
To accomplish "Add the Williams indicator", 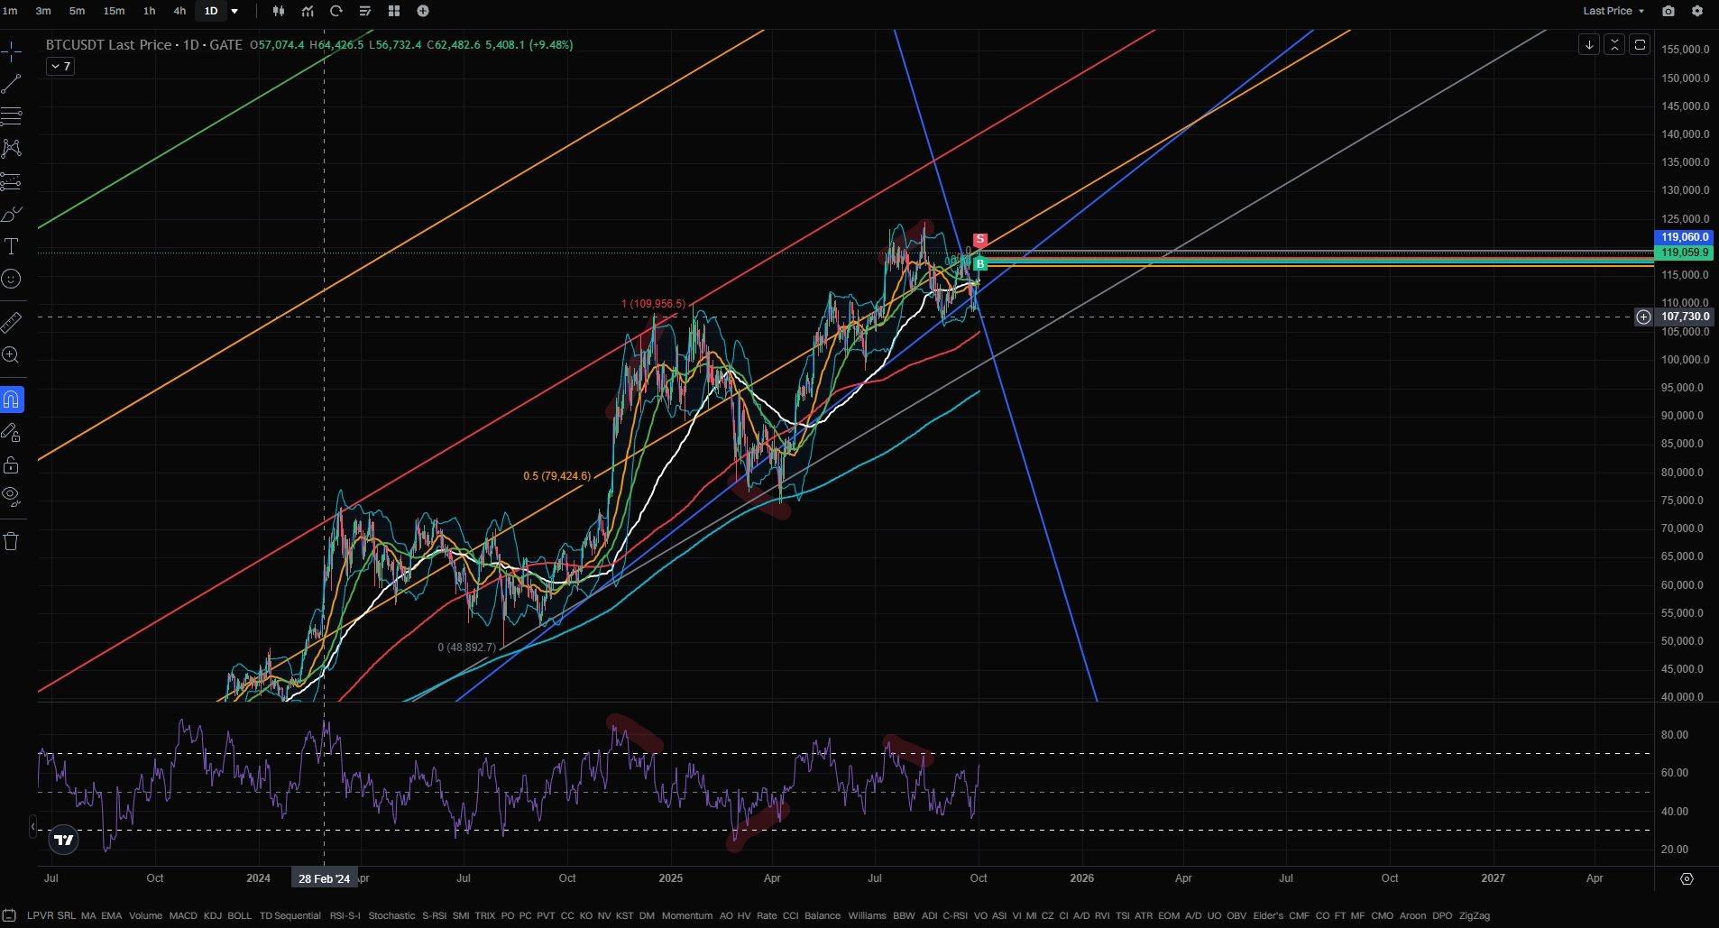I will point(867,915).
